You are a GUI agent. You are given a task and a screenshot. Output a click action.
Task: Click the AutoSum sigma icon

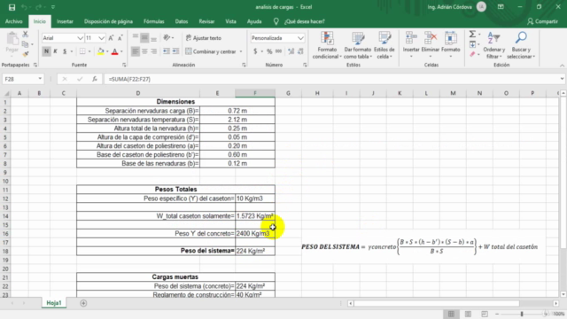tap(472, 35)
